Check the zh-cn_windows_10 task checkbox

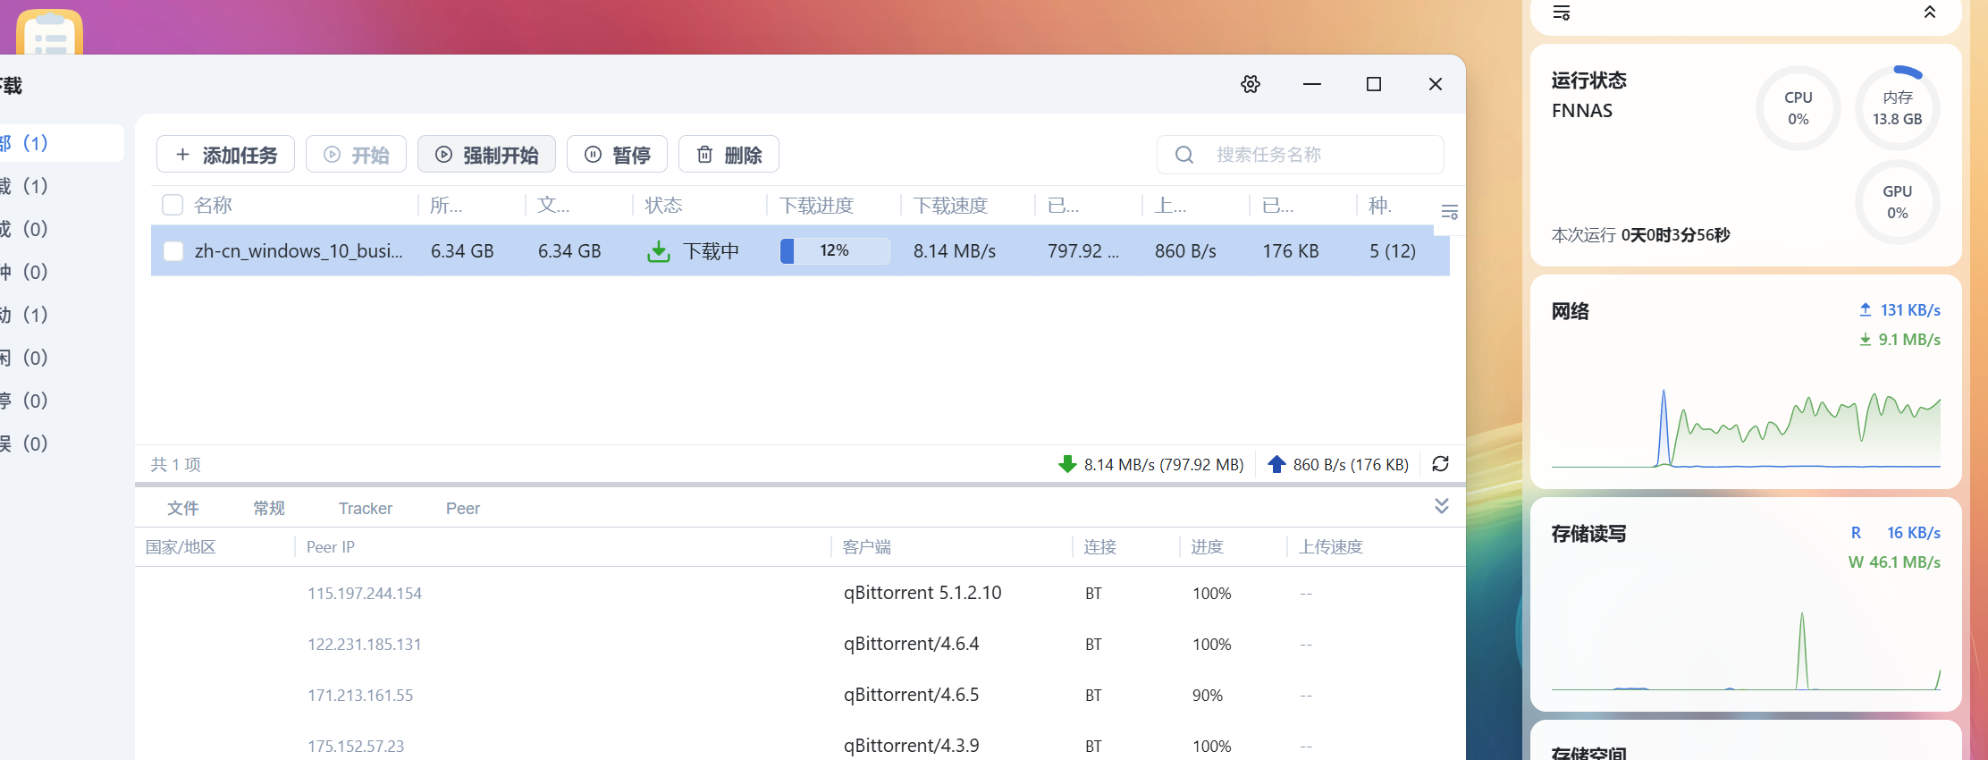pyautogui.click(x=173, y=251)
